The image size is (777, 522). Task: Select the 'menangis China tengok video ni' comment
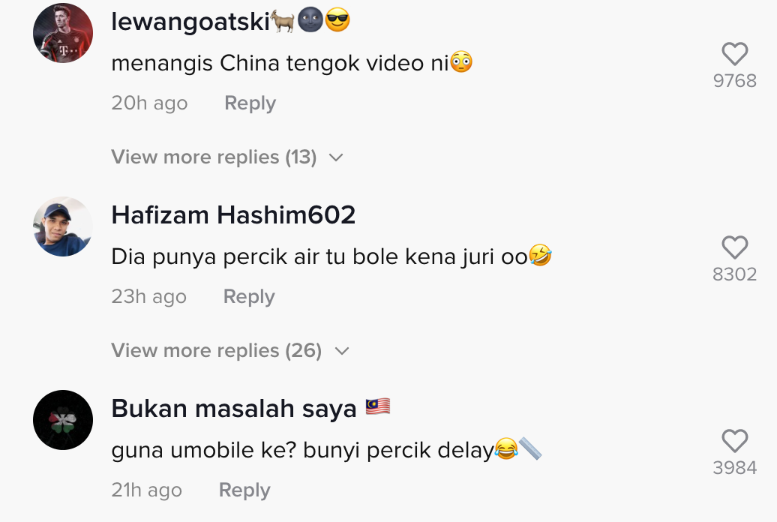(292, 63)
